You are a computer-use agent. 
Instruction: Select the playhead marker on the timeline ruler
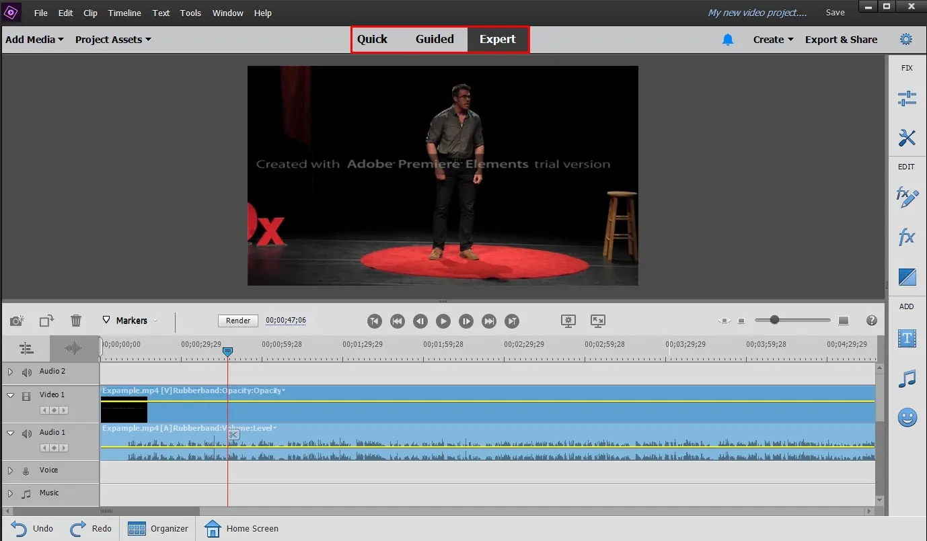[227, 351]
